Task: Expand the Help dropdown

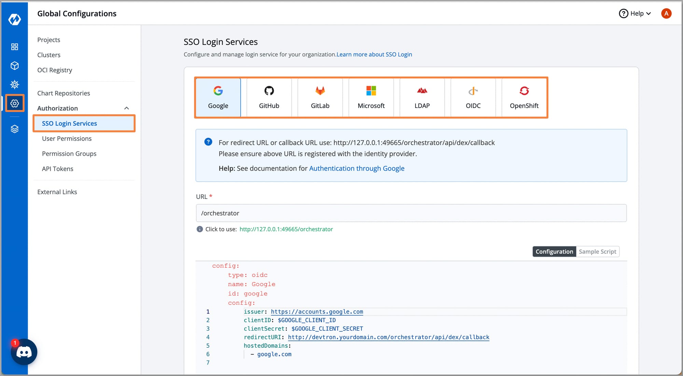Action: coord(636,13)
